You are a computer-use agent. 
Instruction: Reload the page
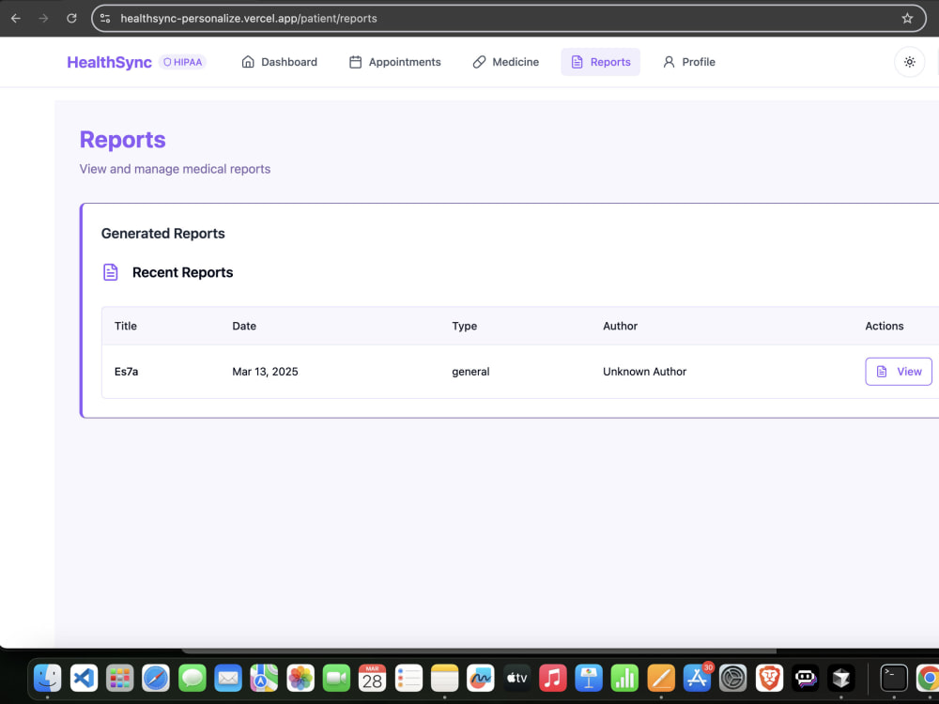71,19
